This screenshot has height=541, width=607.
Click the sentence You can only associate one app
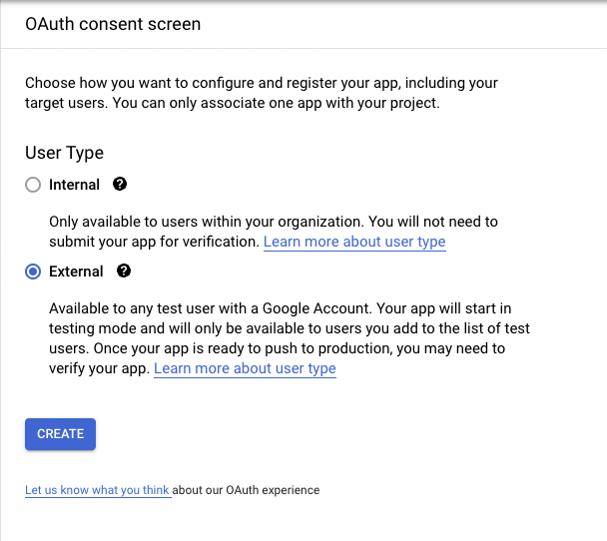[276, 103]
